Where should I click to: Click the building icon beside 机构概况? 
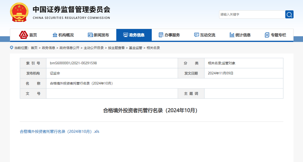click(x=55, y=35)
